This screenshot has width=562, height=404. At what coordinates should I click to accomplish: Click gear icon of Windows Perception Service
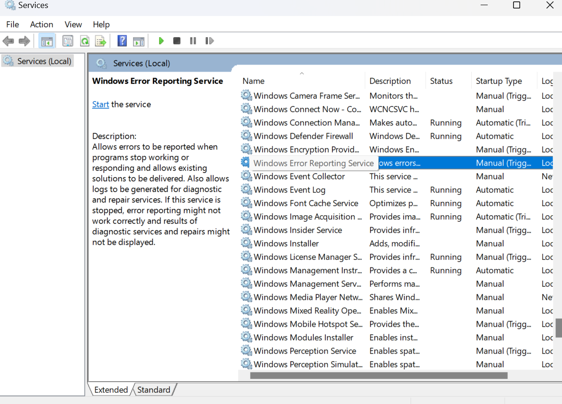pyautogui.click(x=246, y=350)
